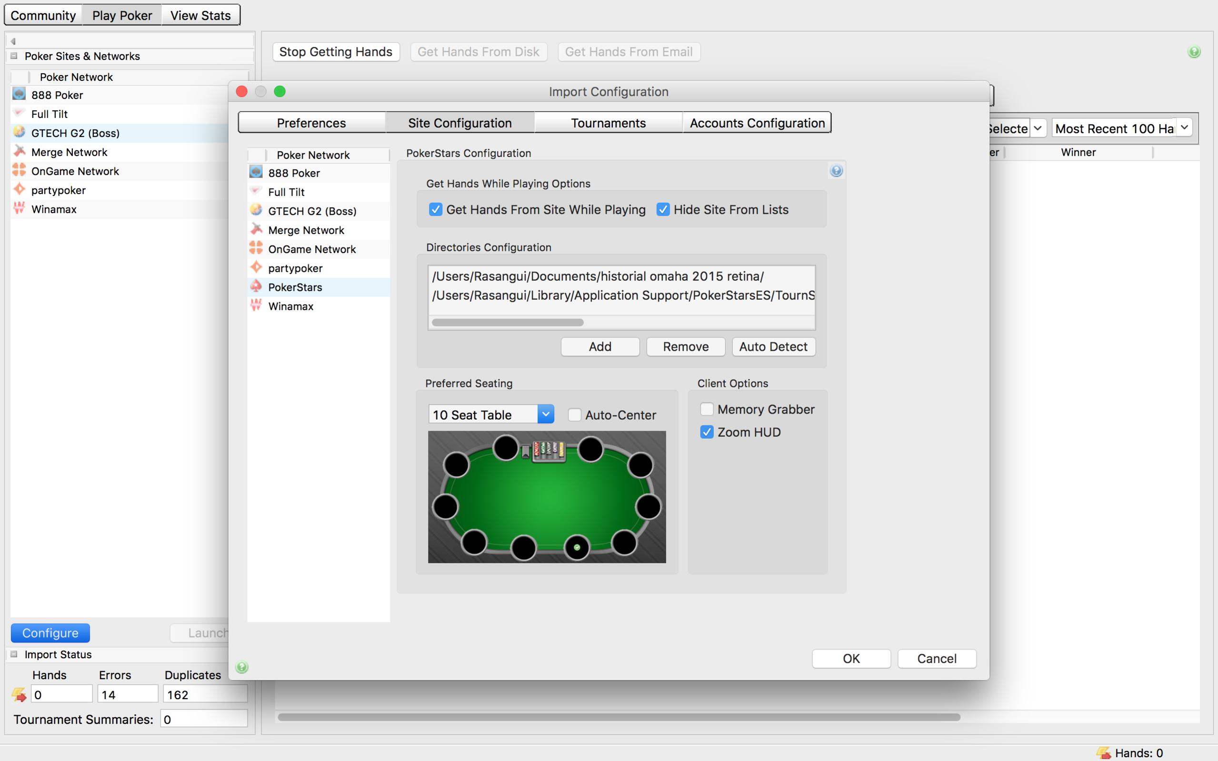Click the Stop Getting Hands button
1218x761 pixels.
336,52
